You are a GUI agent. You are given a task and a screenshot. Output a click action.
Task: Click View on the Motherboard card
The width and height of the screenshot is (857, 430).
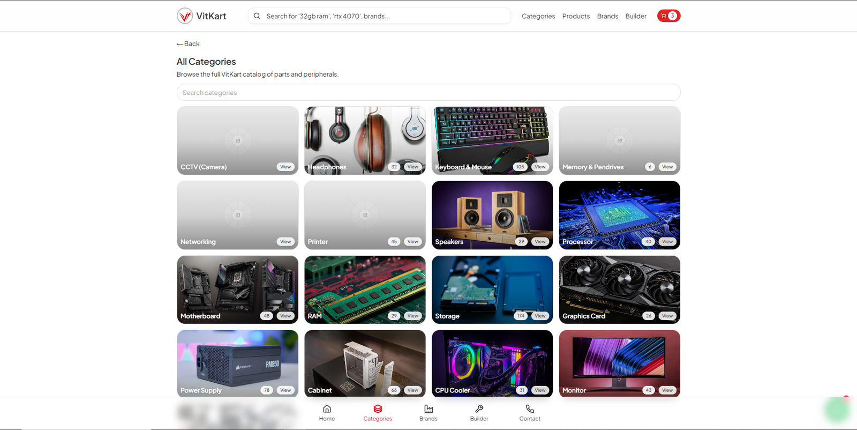click(x=285, y=316)
